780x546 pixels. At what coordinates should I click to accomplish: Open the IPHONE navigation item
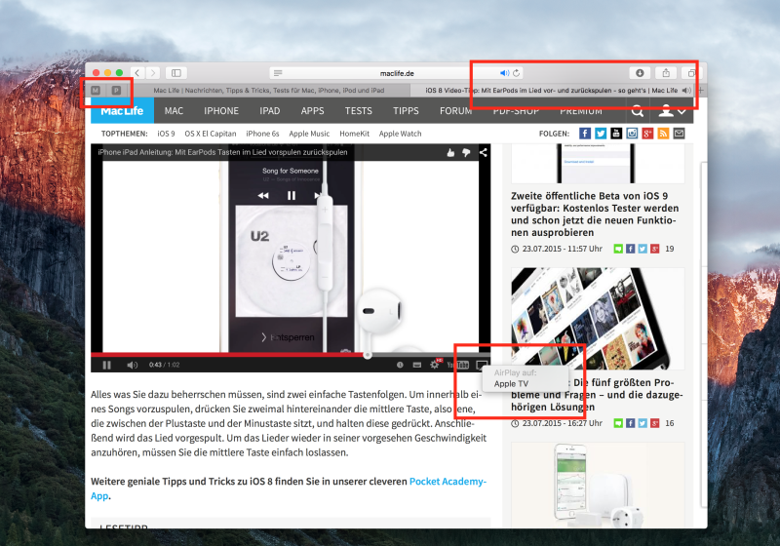pos(221,111)
